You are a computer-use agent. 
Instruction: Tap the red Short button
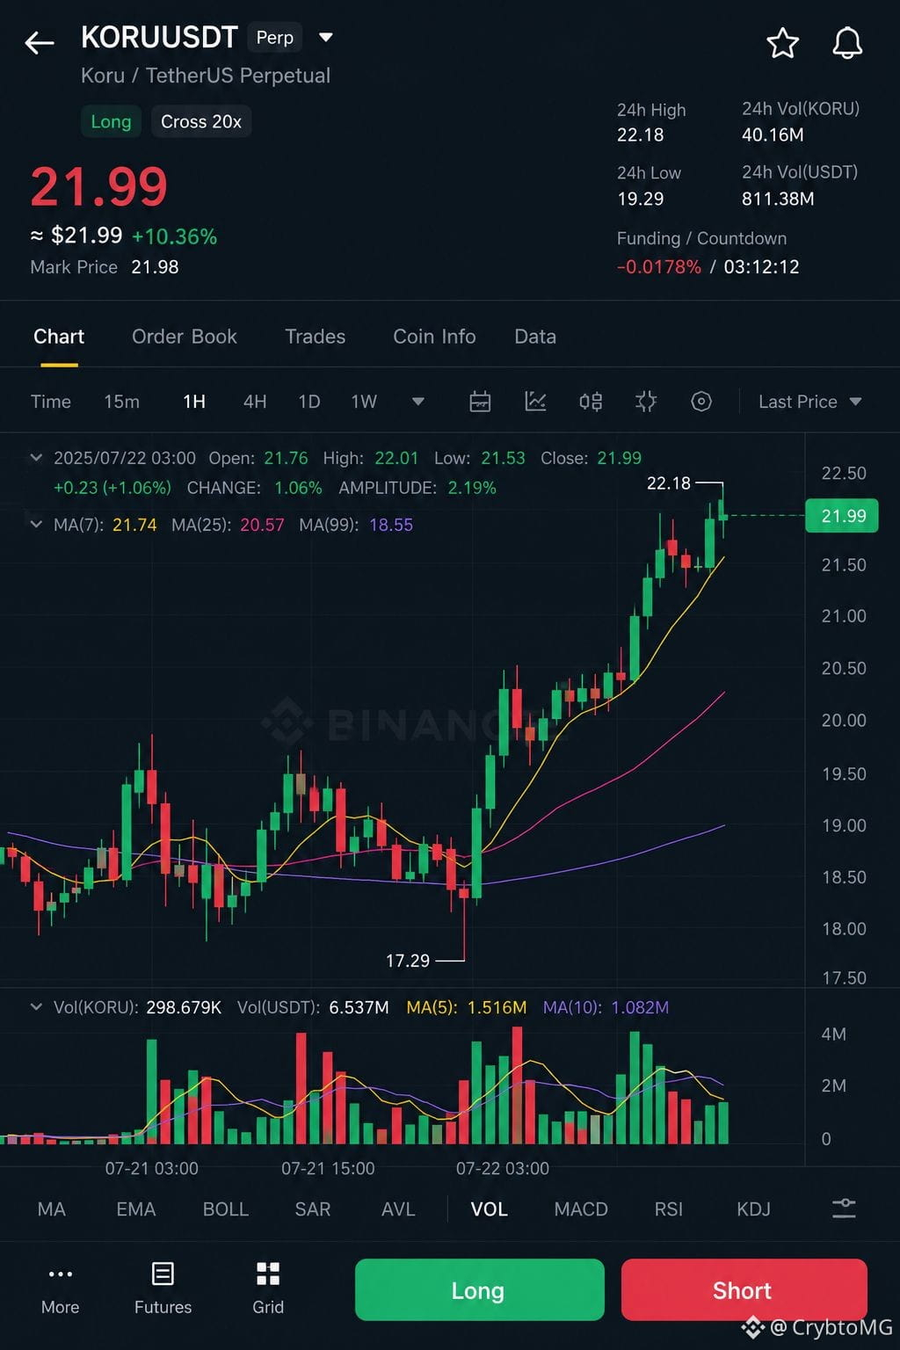click(x=744, y=1289)
